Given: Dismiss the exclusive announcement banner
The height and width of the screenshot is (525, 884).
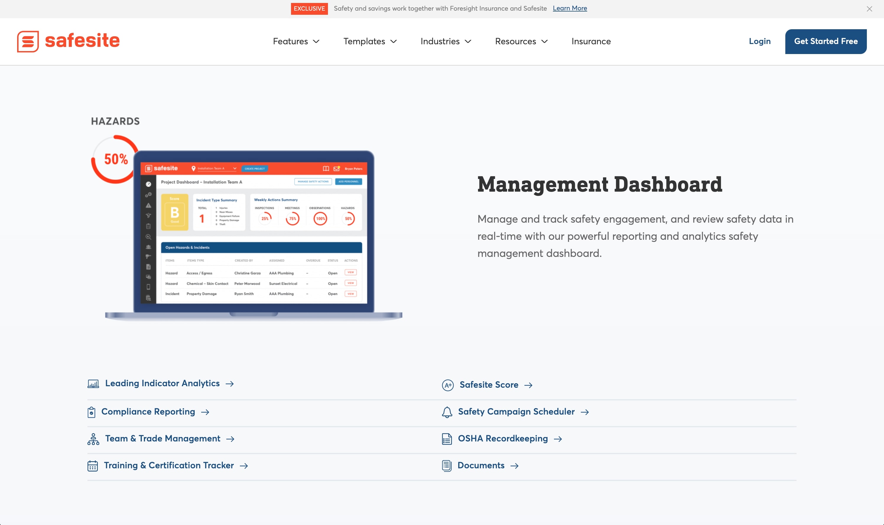Looking at the screenshot, I should pos(869,9).
